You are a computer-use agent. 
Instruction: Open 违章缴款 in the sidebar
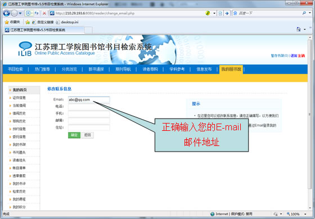click(19, 176)
